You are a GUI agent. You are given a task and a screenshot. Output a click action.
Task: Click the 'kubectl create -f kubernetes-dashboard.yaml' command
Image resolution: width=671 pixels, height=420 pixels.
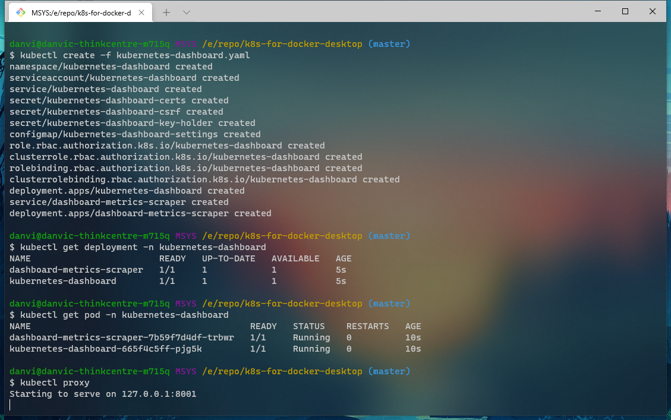[x=135, y=55]
